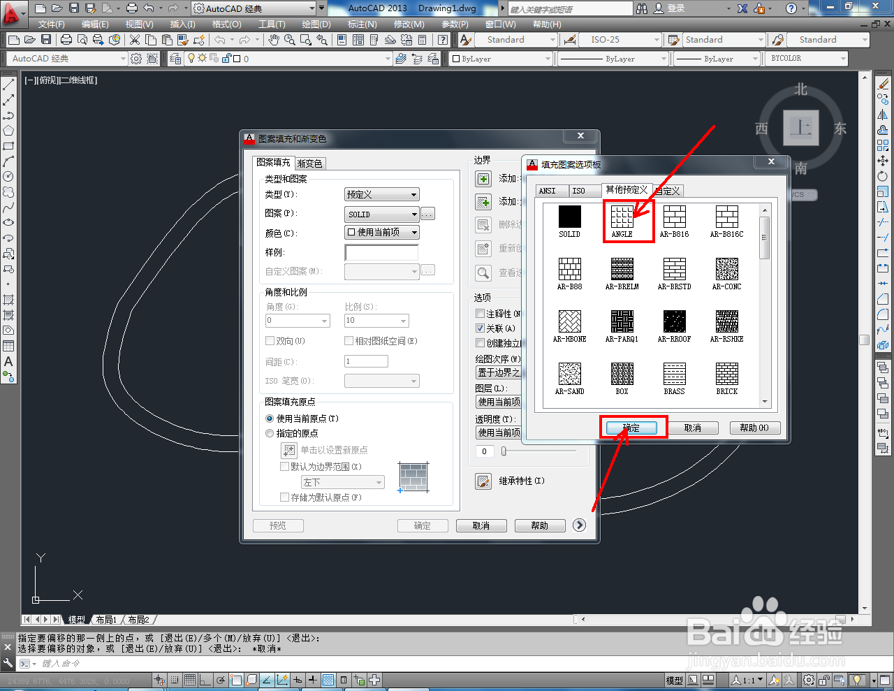Open the 颜色 dropdown 使用当前项
The height and width of the screenshot is (691, 894).
[382, 232]
